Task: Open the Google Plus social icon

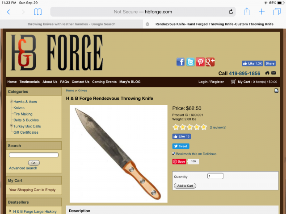Action: point(210,62)
